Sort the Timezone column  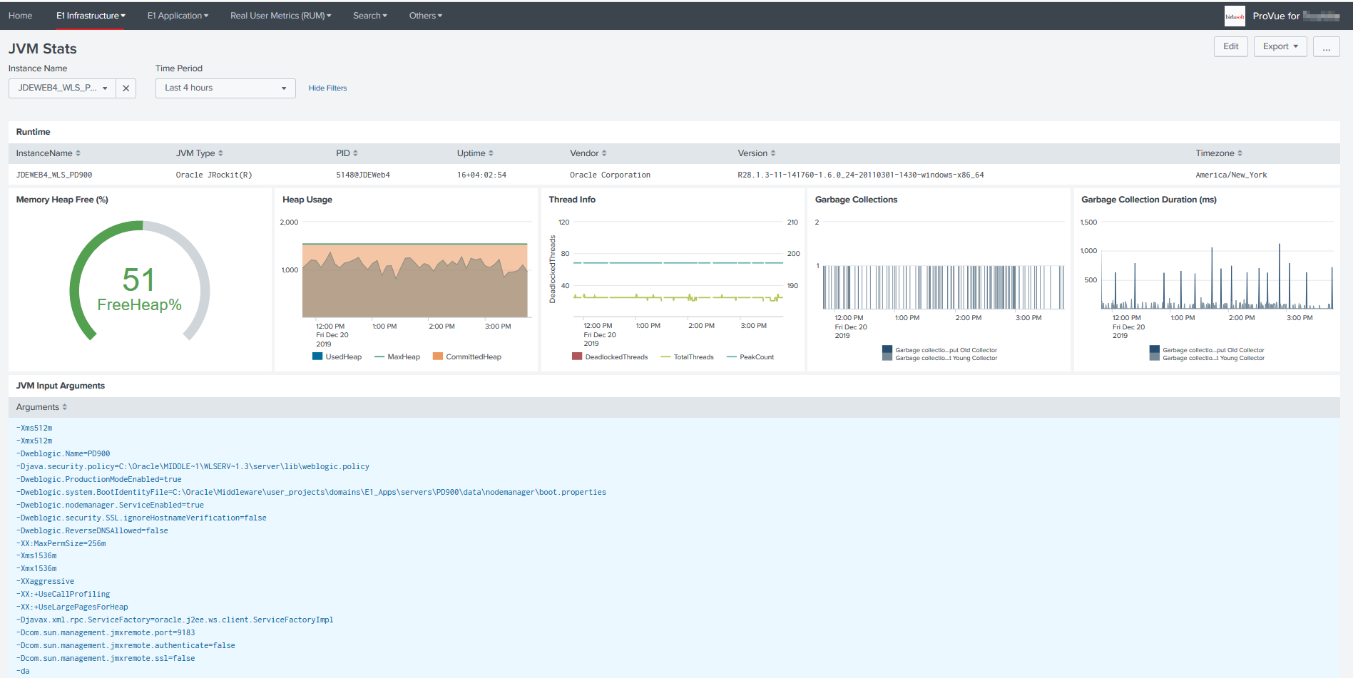click(x=1240, y=153)
